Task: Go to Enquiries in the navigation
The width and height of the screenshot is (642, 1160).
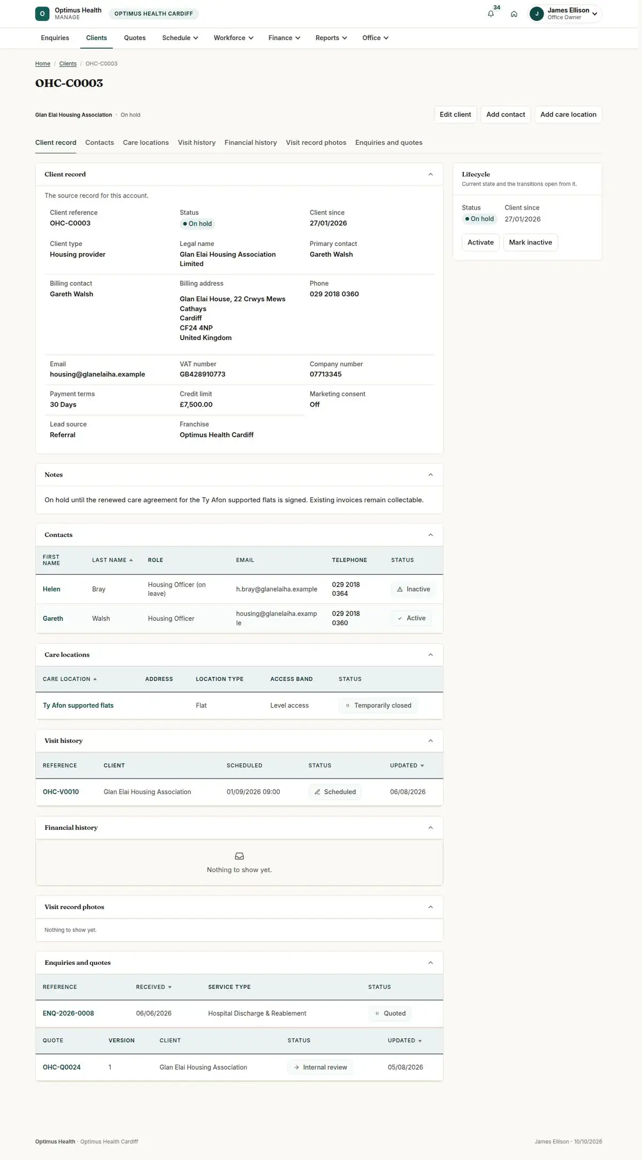Action: [55, 38]
